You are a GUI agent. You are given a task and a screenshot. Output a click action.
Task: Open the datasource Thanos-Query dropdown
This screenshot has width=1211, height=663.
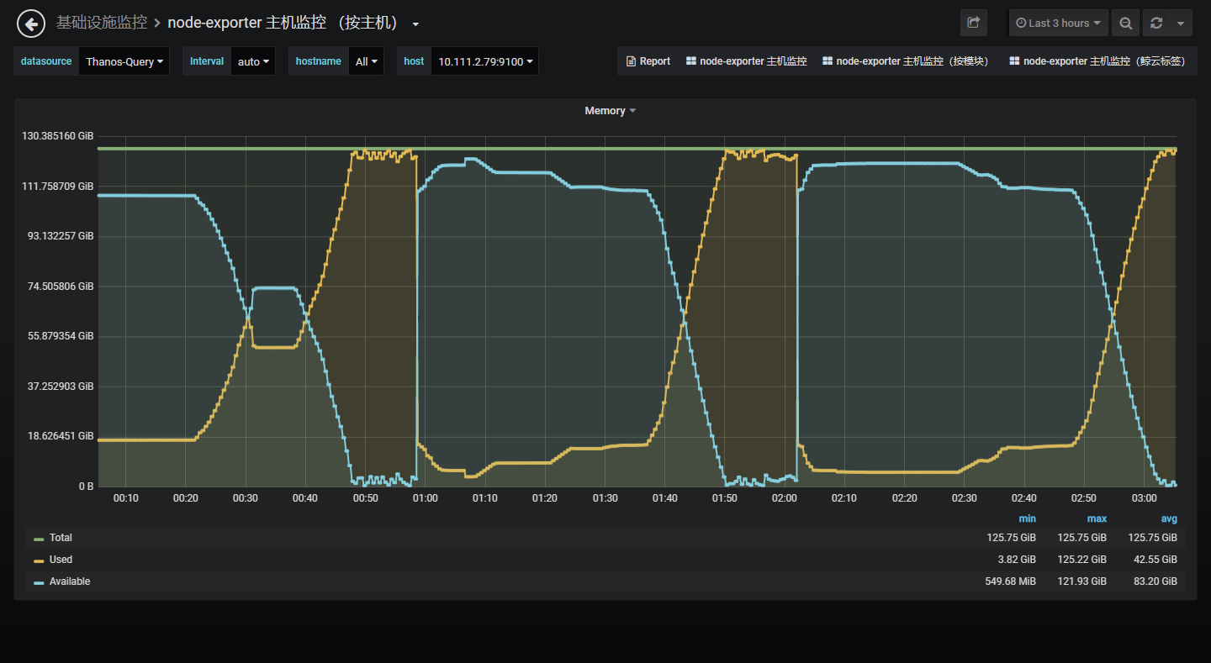(x=124, y=61)
